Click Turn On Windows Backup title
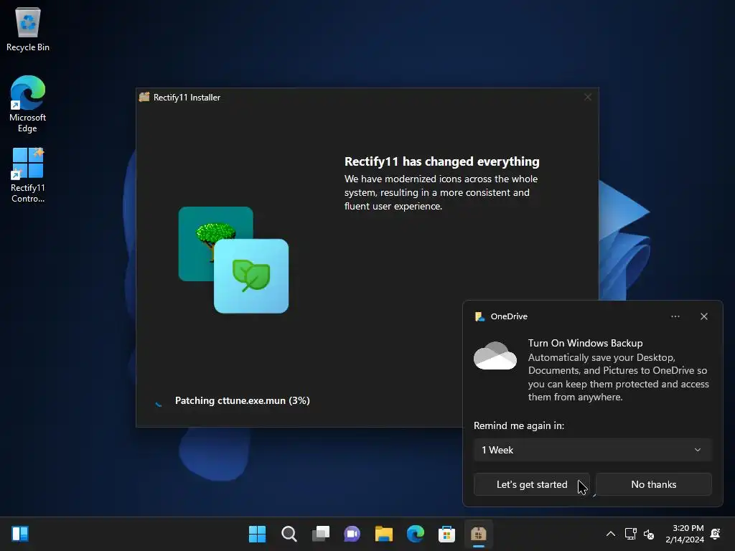This screenshot has height=551, width=735. click(586, 343)
